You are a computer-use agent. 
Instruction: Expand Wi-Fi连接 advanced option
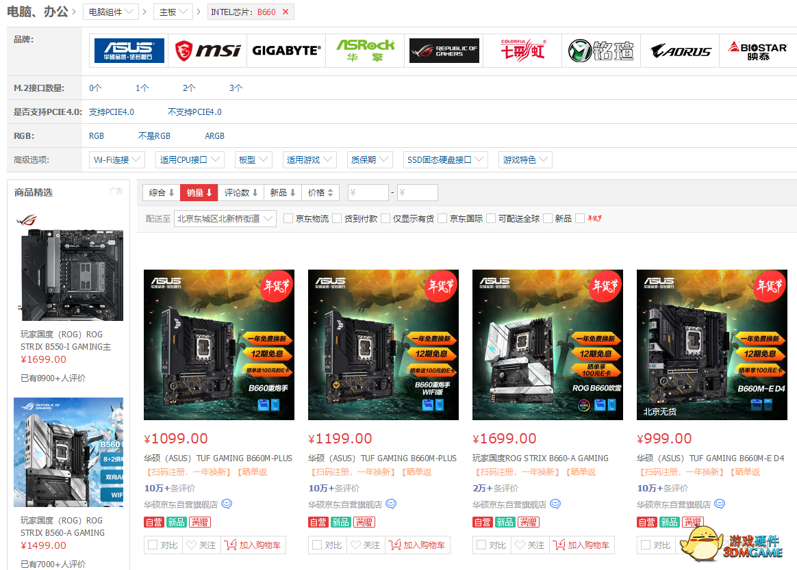coord(117,159)
